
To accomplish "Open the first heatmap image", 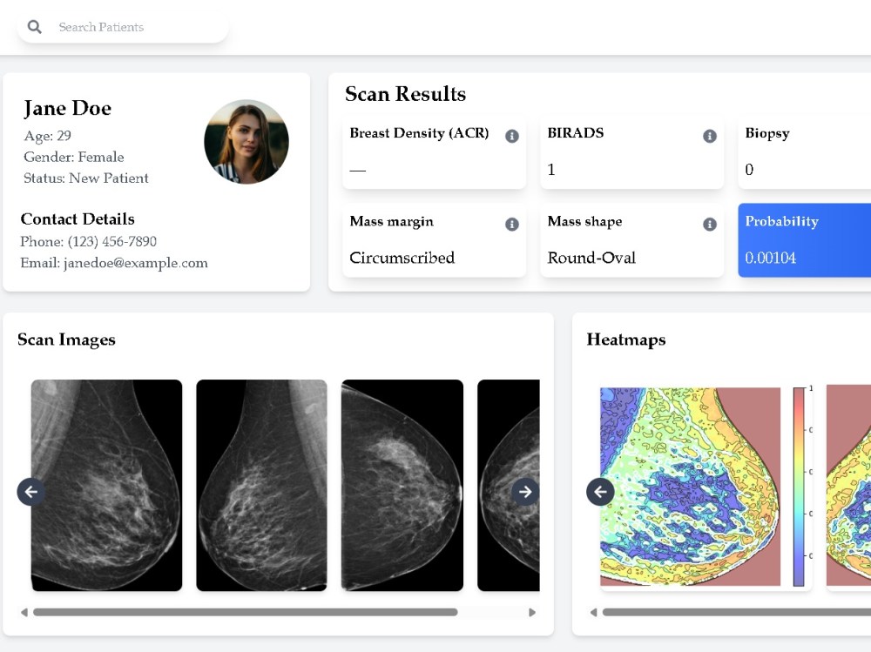I will (x=691, y=487).
